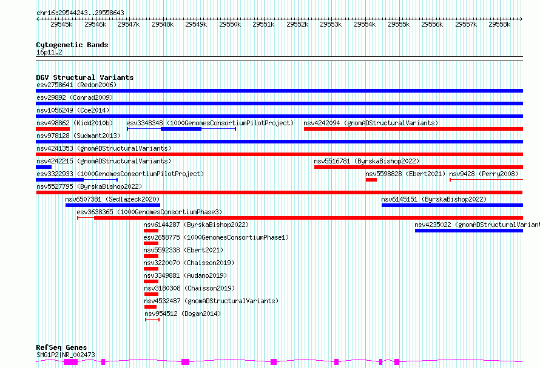
Task: Open the nsv978128 (Sudmant2013) label
Action: coord(78,136)
